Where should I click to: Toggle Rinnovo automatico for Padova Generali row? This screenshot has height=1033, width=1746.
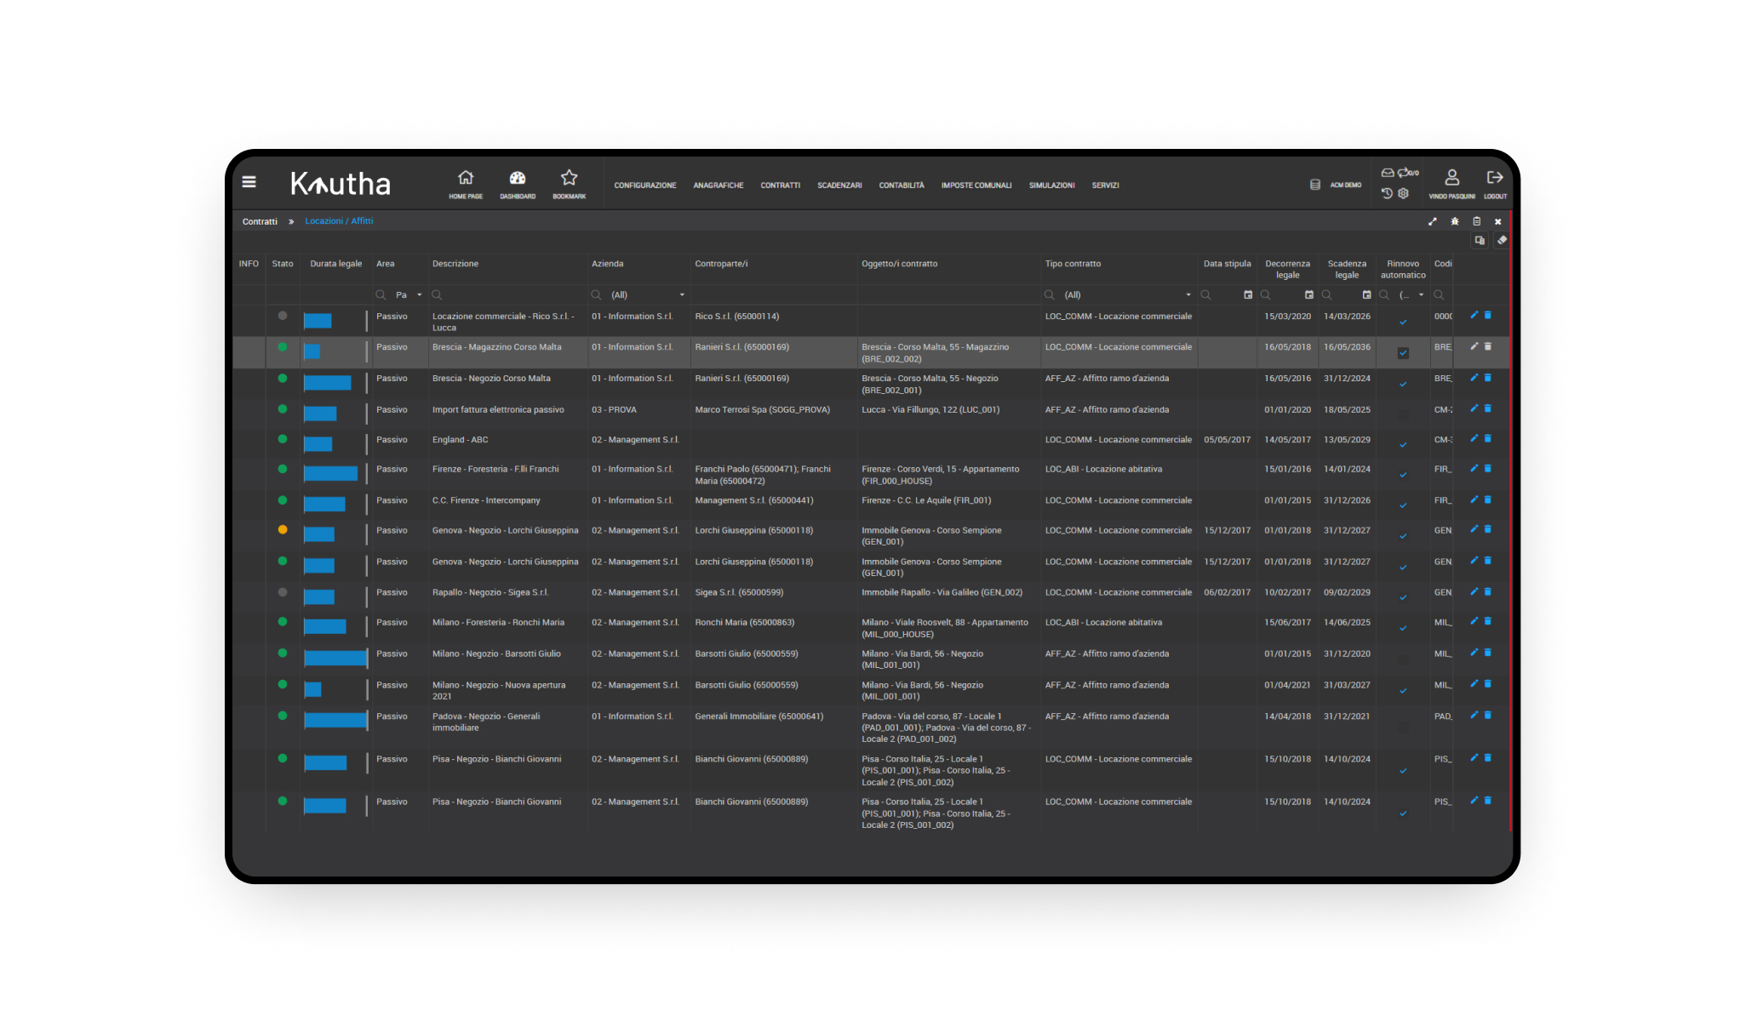[x=1403, y=728]
